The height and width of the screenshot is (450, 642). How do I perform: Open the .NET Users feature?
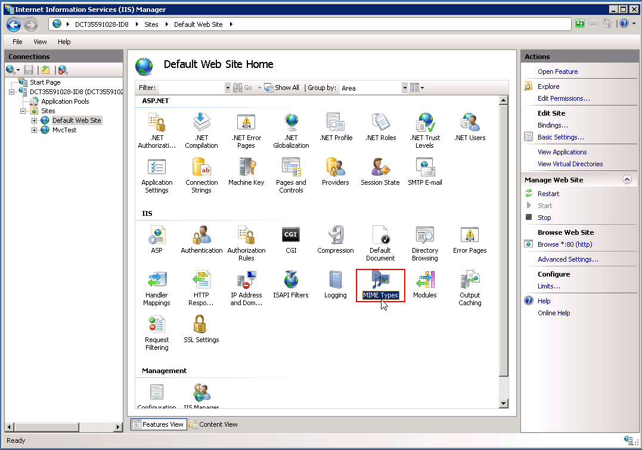[470, 127]
